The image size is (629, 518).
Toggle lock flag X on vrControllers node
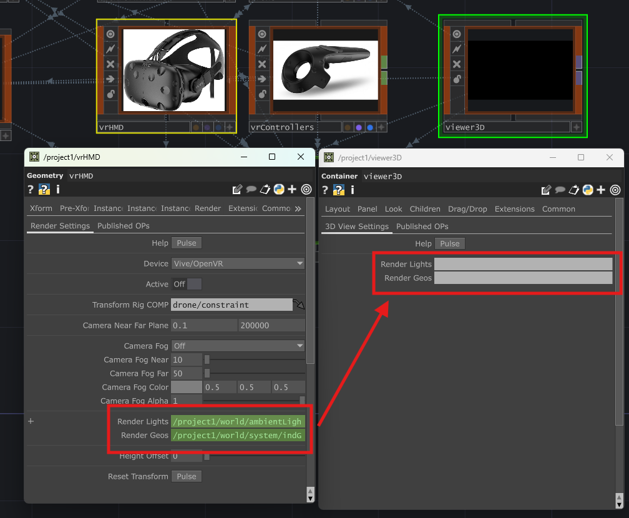262,64
